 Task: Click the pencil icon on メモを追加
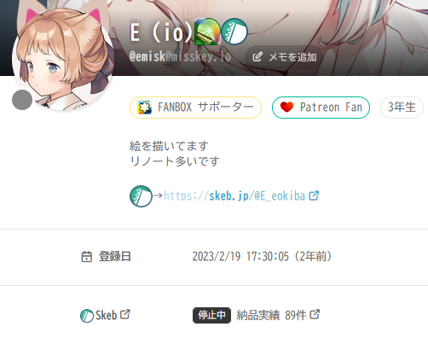(x=257, y=57)
